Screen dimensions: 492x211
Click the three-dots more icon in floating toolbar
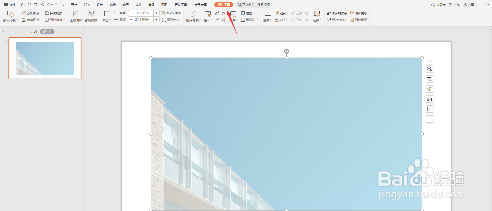[429, 119]
